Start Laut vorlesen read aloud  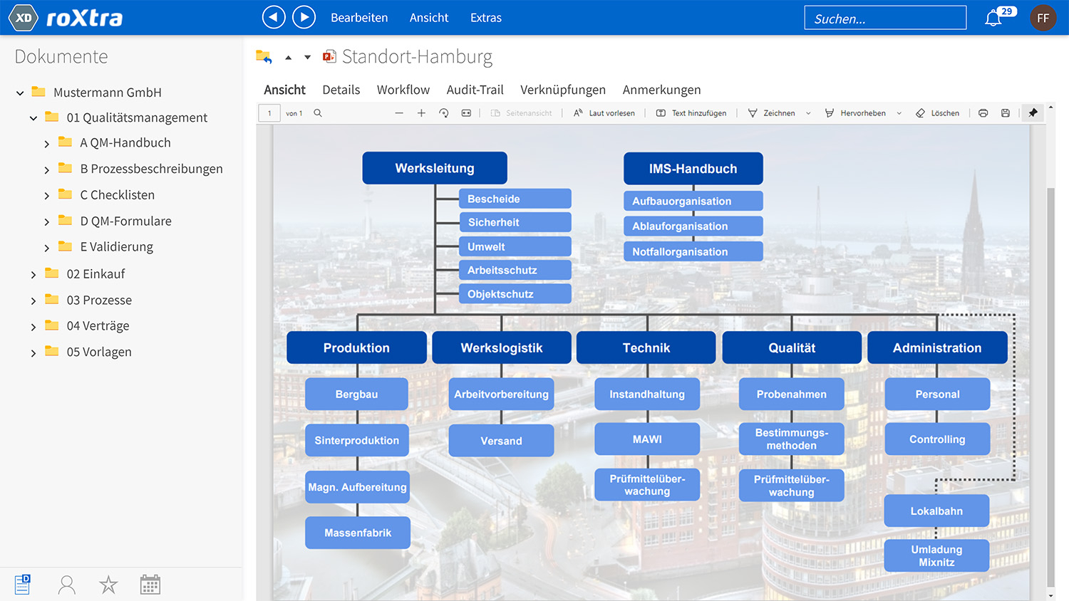604,113
